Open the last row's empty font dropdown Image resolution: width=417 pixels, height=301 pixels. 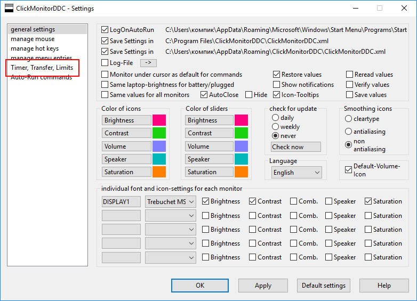click(171, 257)
